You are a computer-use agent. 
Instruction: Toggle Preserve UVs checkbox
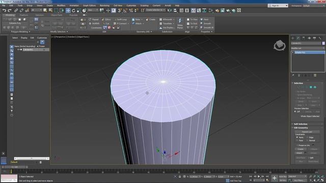click(297, 145)
